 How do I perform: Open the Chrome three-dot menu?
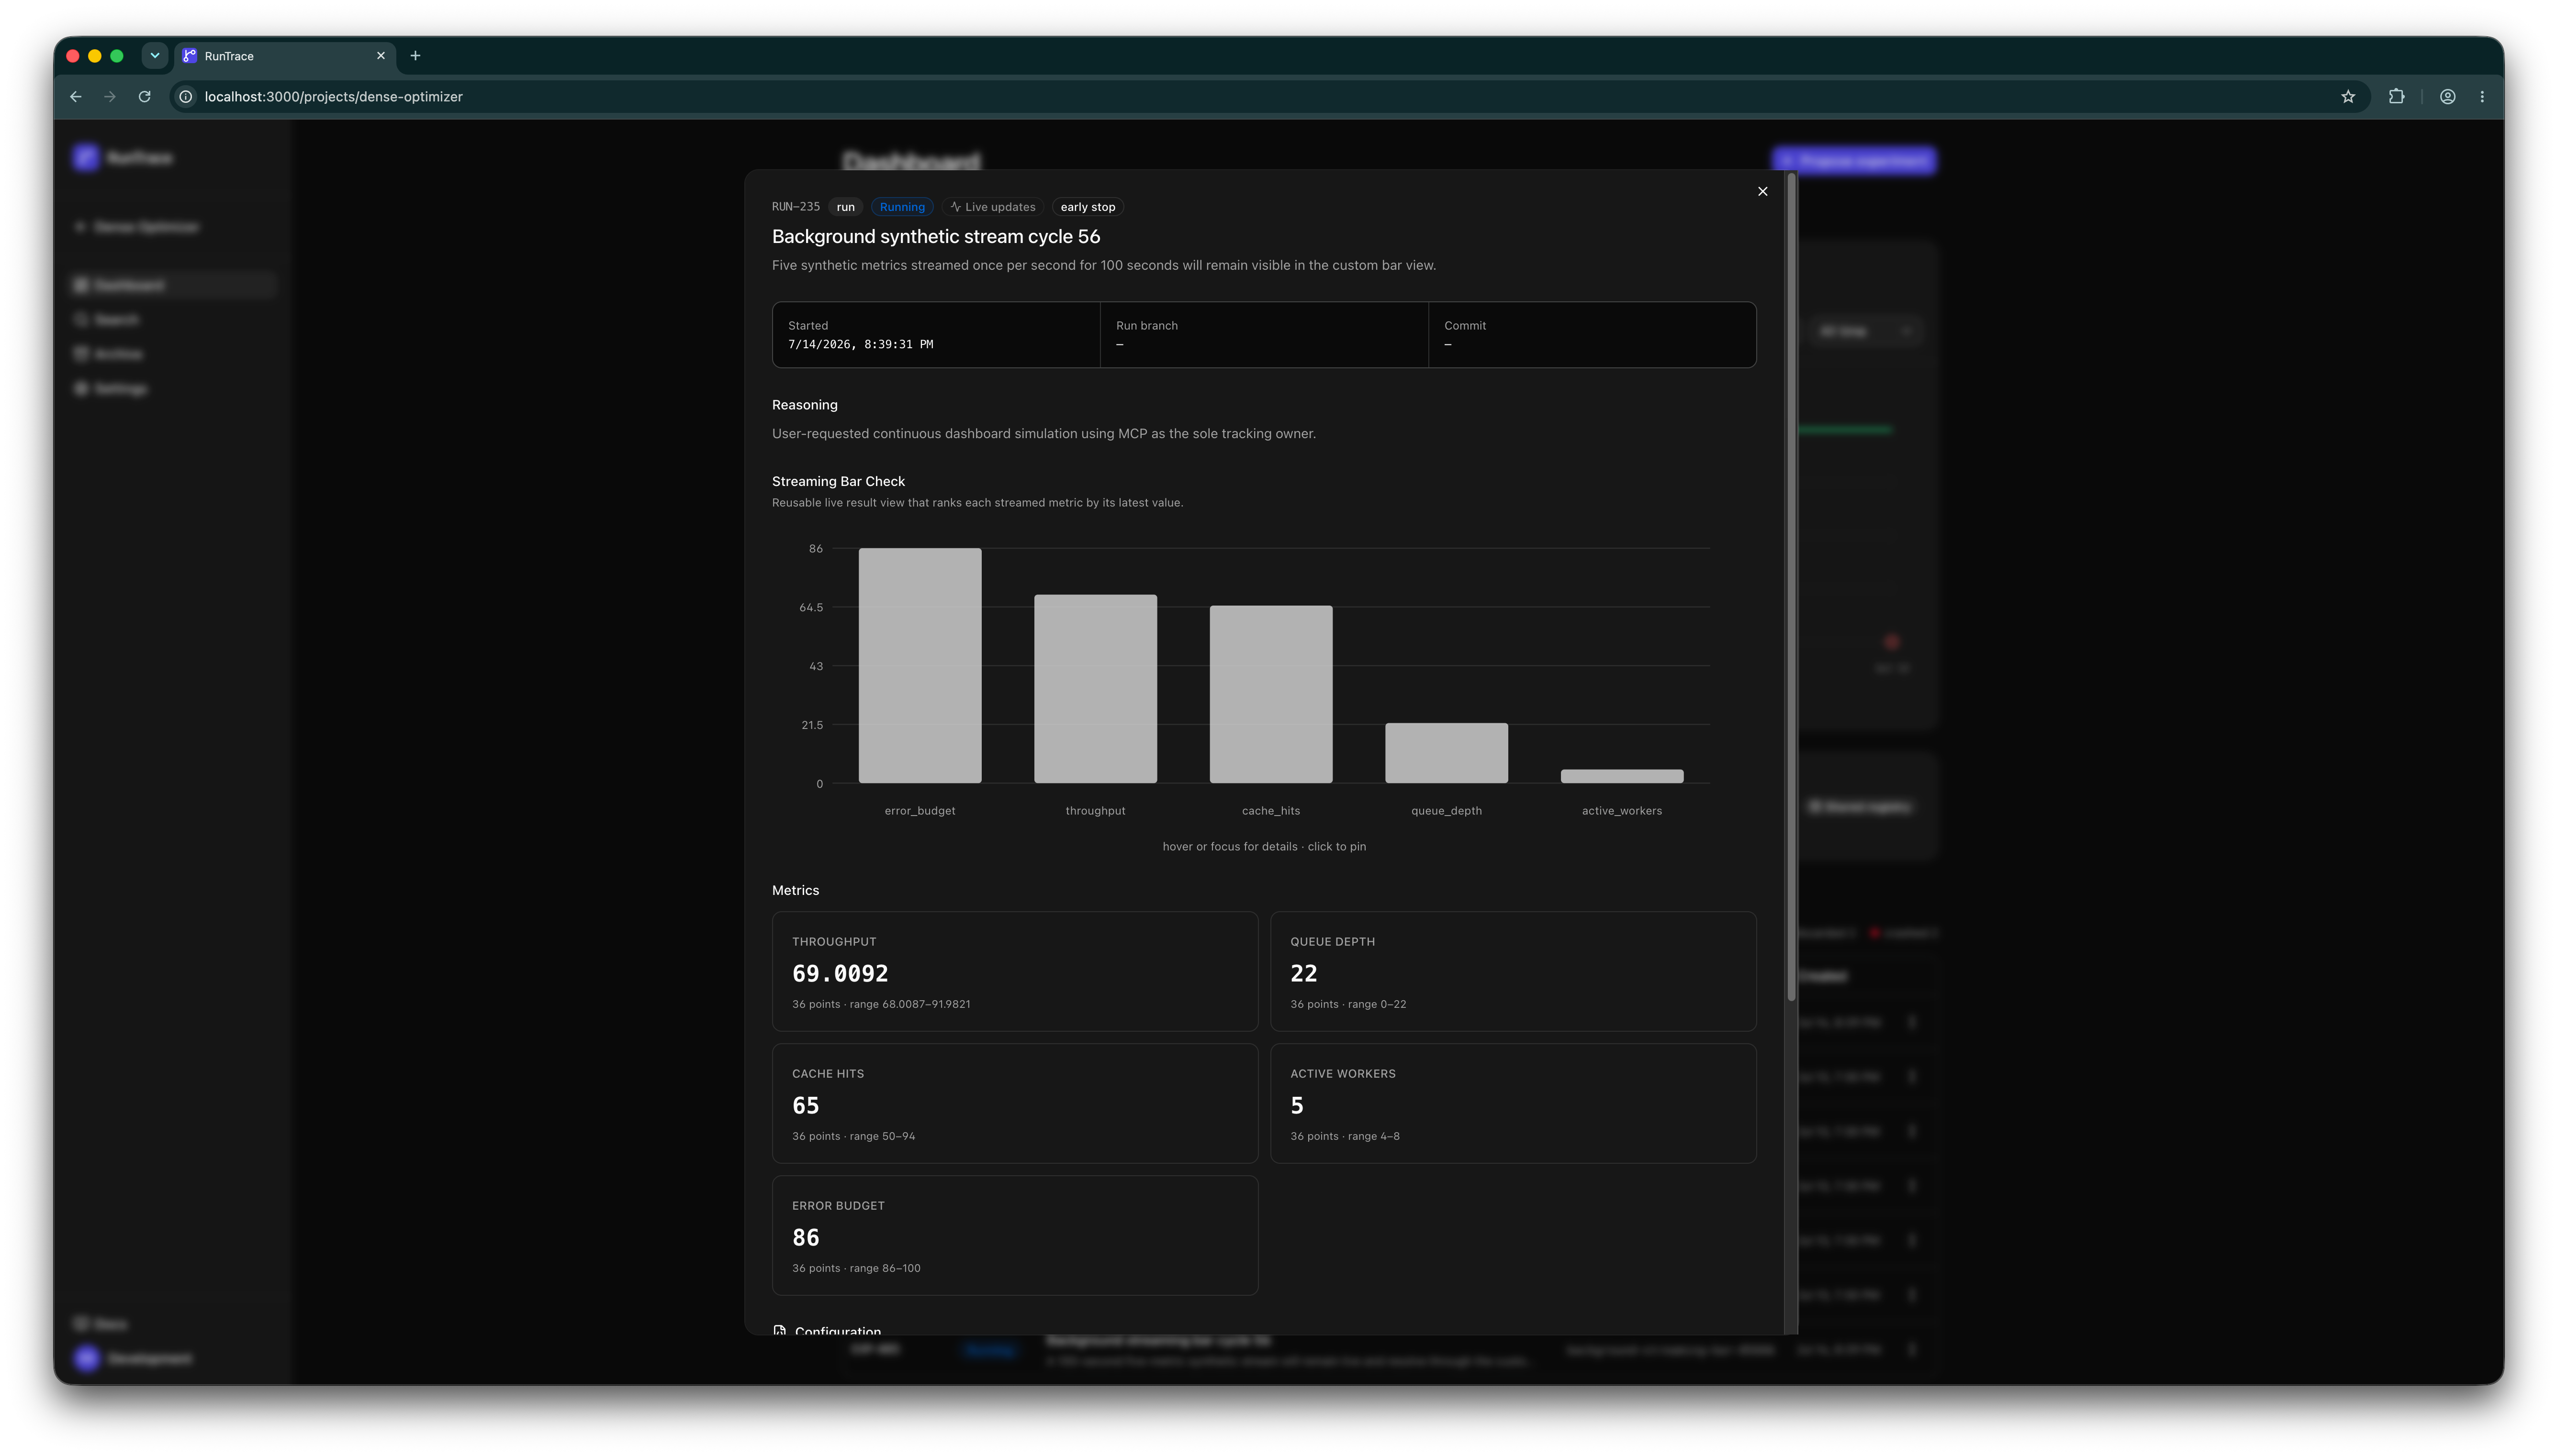coord(2482,97)
